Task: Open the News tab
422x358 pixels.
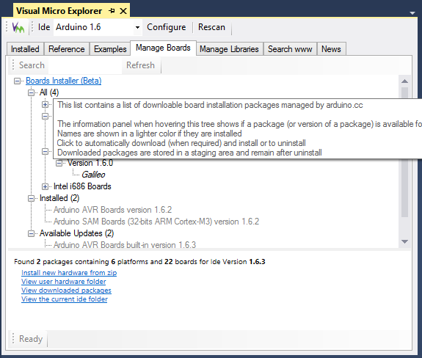Action: (331, 49)
